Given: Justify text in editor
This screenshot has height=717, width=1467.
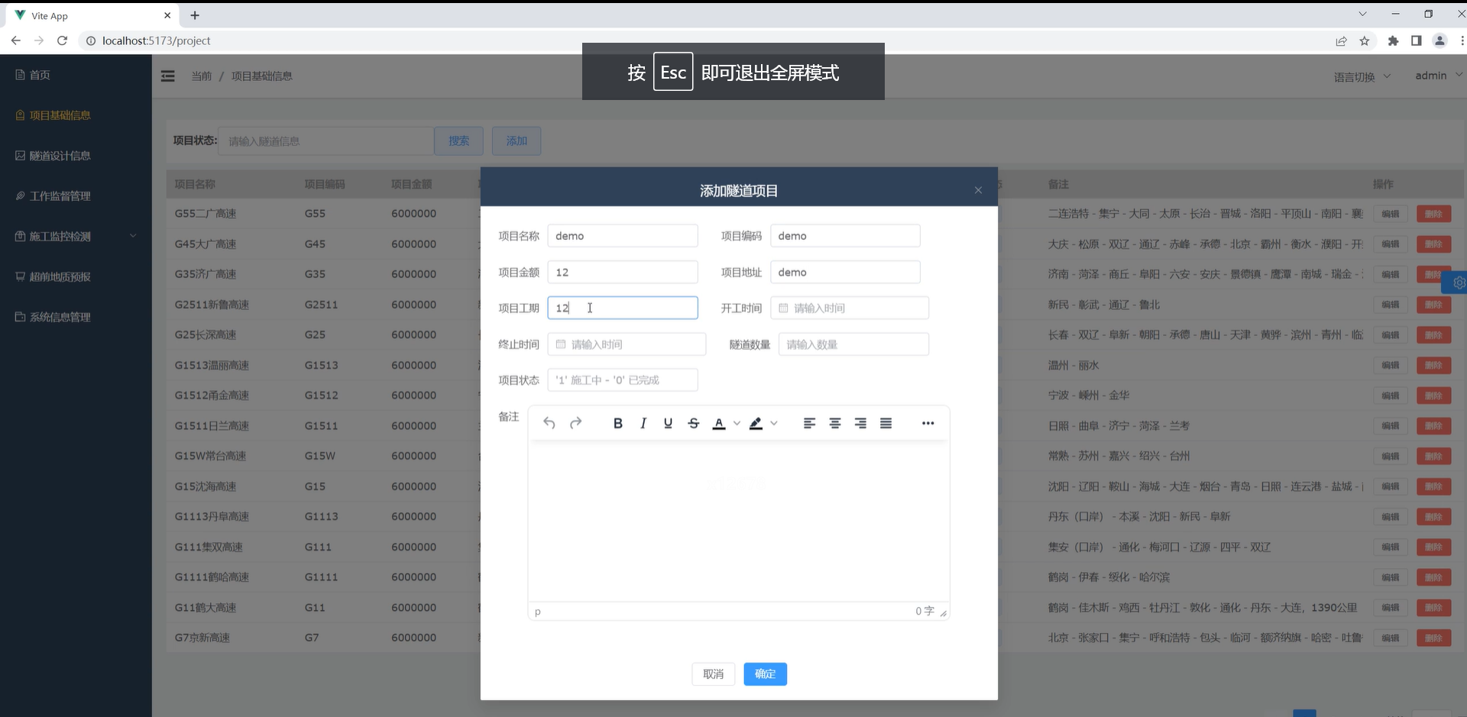Looking at the screenshot, I should click(x=886, y=423).
